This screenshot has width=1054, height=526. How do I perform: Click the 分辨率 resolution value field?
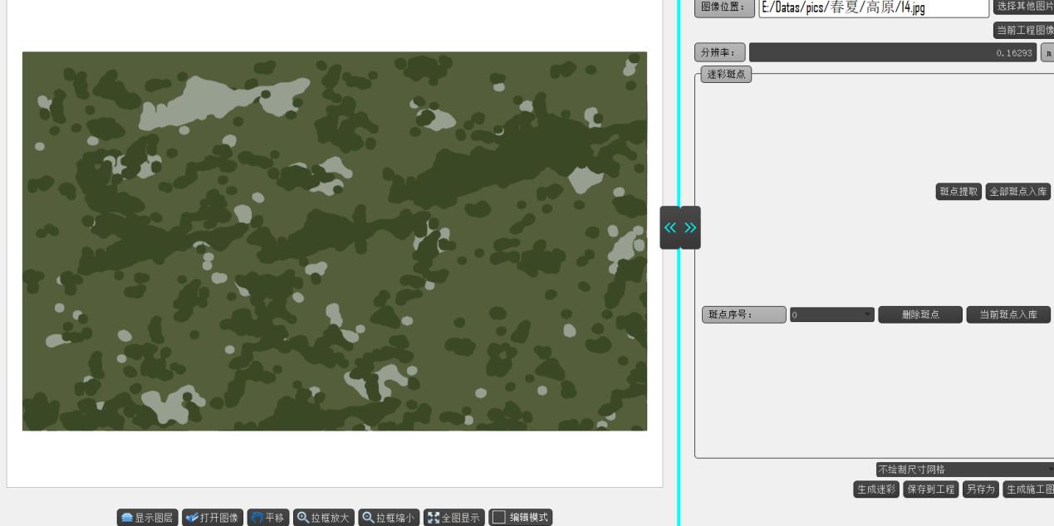coord(893,52)
